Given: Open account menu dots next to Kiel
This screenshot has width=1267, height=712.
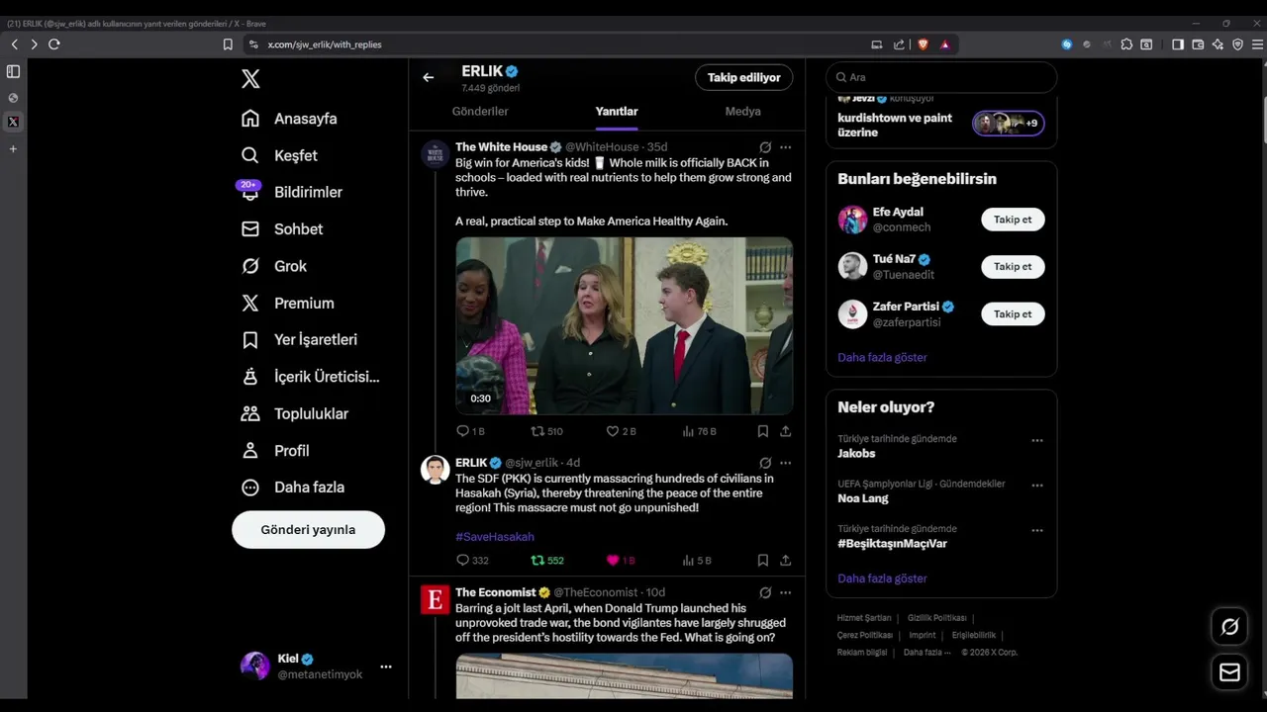Looking at the screenshot, I should [386, 667].
